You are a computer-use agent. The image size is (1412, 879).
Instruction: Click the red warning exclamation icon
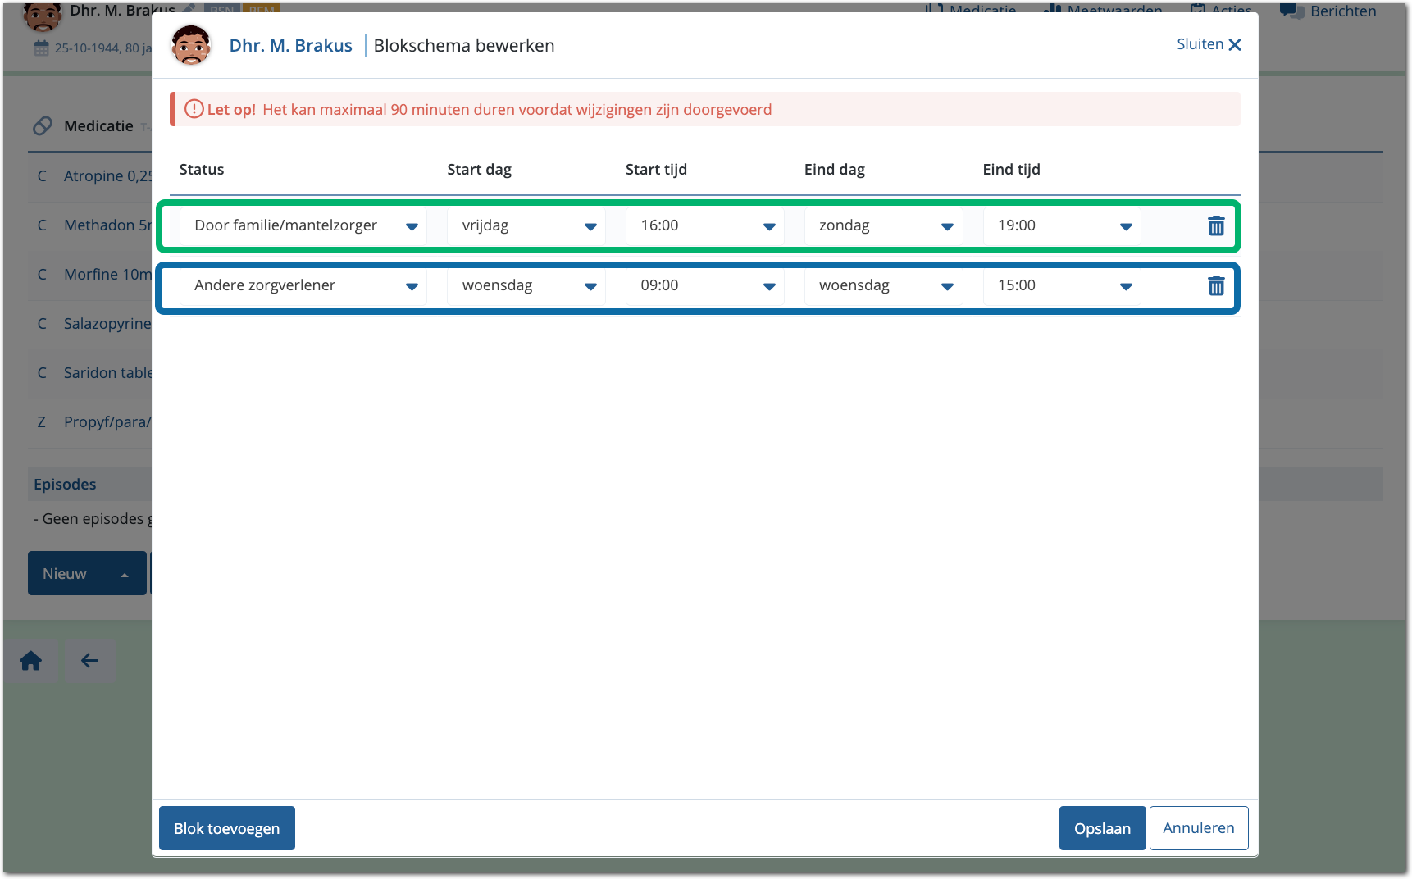click(194, 109)
